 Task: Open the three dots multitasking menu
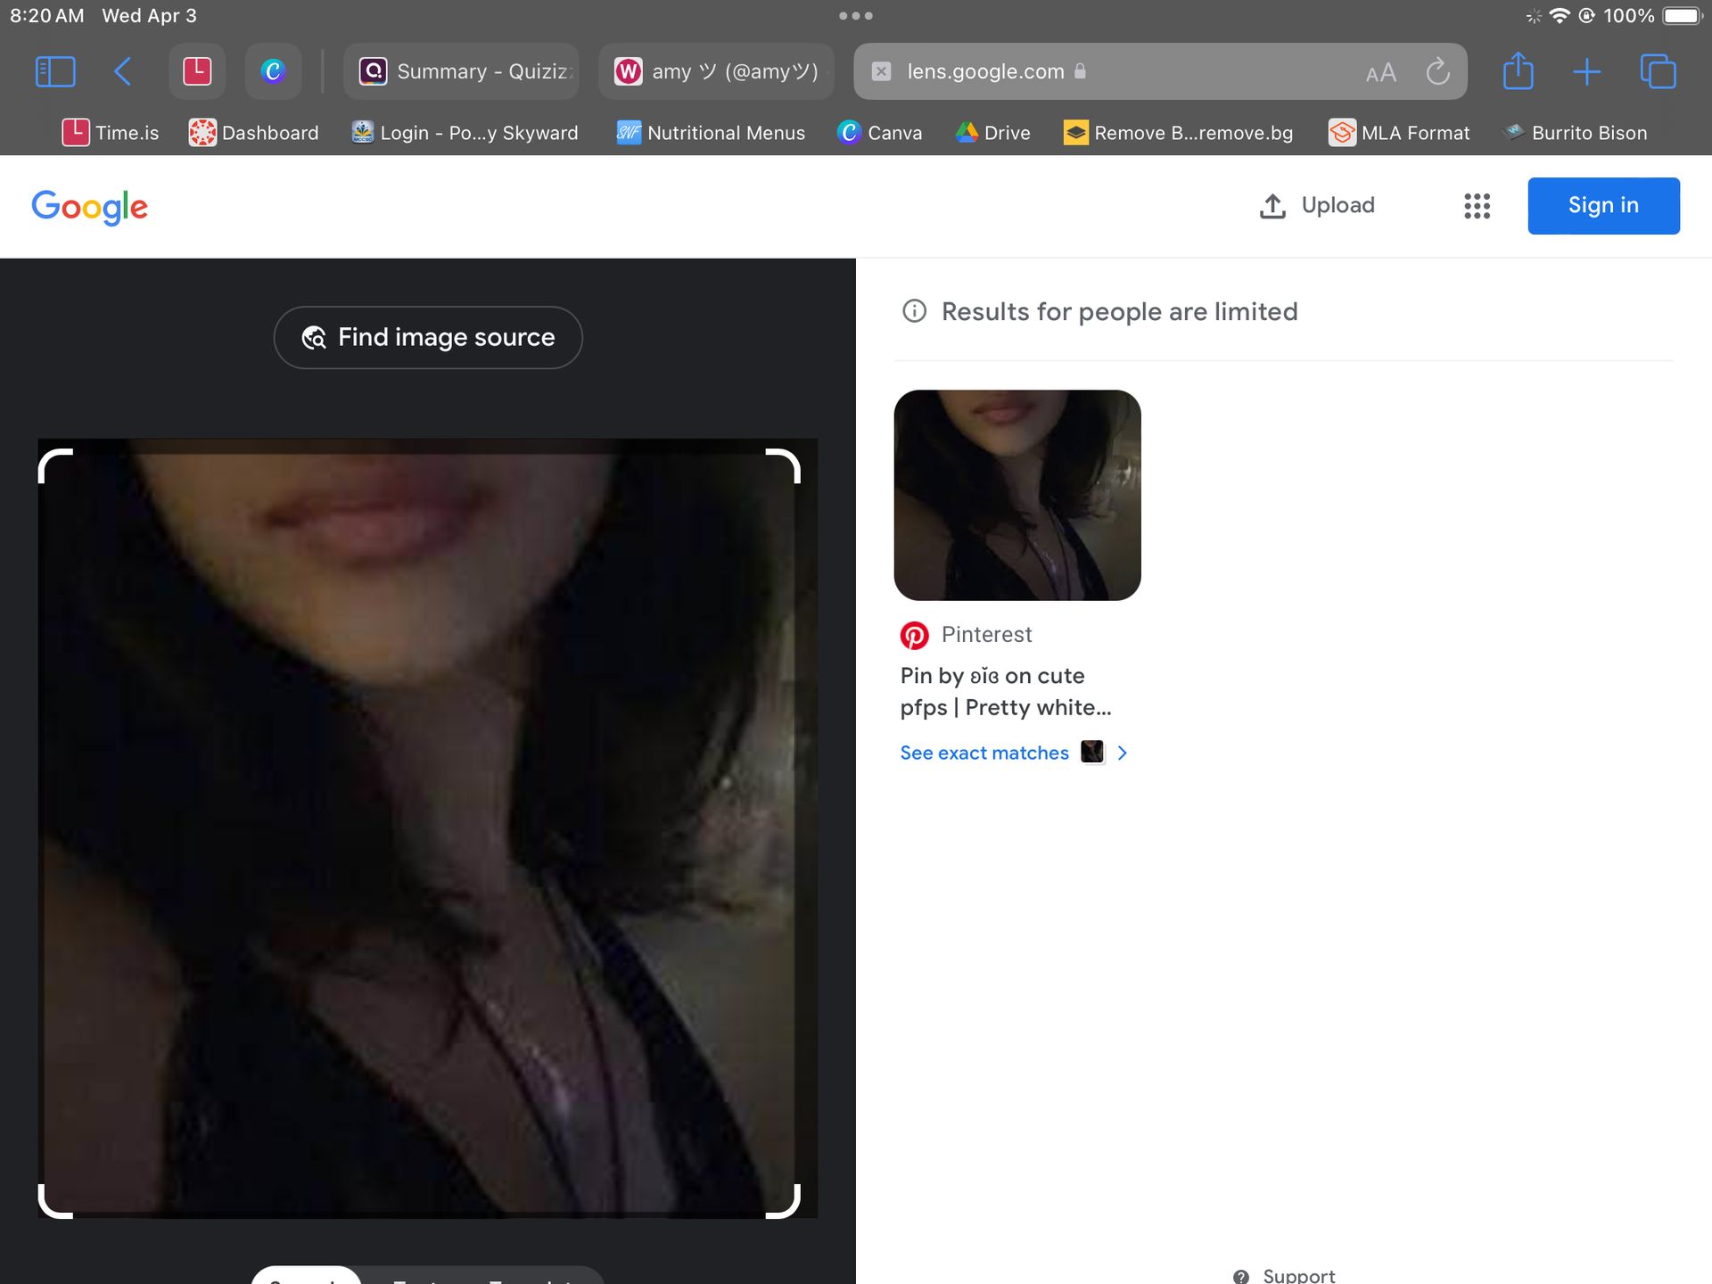[x=855, y=16]
